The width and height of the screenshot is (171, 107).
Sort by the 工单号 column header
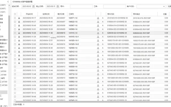[71, 14]
